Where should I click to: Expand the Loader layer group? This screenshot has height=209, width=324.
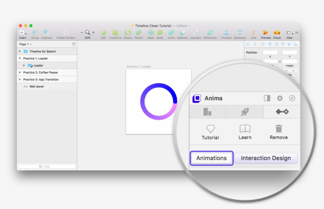point(24,65)
